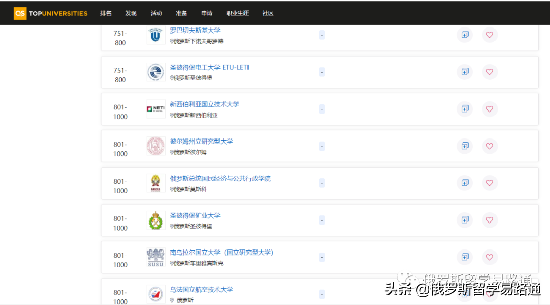Click the score dash for 圣彼得堡矿业大学
Screen dimensions: 550x305
pyautogui.click(x=322, y=220)
